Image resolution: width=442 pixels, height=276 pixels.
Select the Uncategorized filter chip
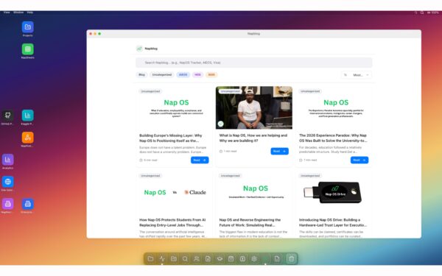[x=162, y=74]
